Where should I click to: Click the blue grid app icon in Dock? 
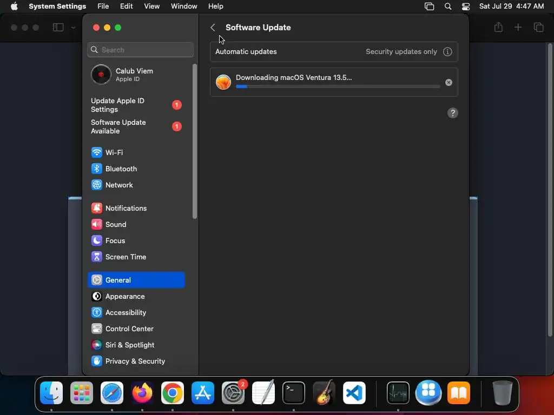point(428,393)
